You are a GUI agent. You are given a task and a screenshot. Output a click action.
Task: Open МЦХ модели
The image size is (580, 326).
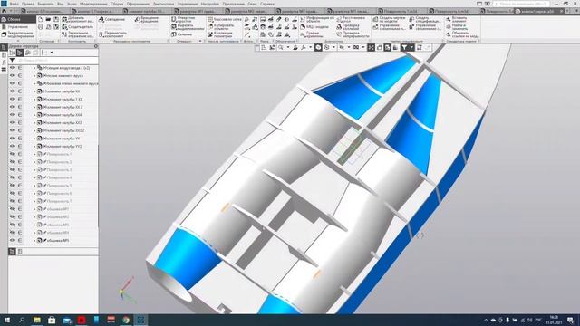314,27
